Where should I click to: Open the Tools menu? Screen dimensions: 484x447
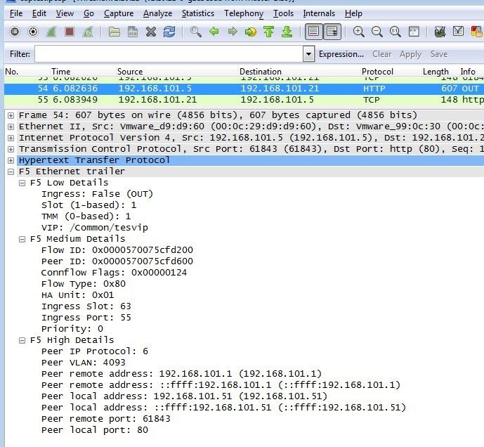283,13
